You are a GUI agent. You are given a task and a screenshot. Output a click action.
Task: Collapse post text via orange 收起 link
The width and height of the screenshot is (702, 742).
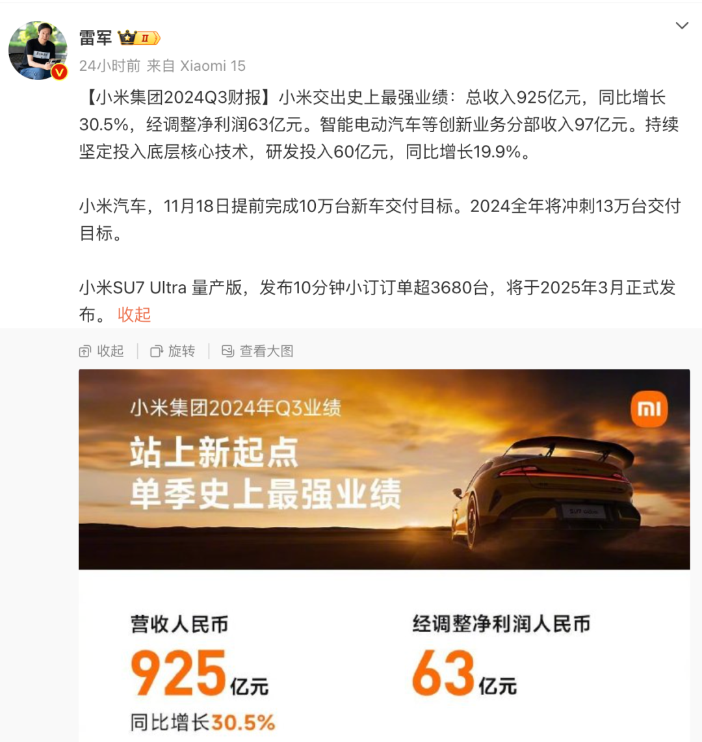[x=135, y=314]
